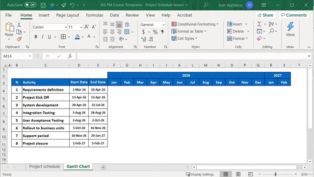
Task: Increase font size with larger A icon
Action: pos(86,27)
